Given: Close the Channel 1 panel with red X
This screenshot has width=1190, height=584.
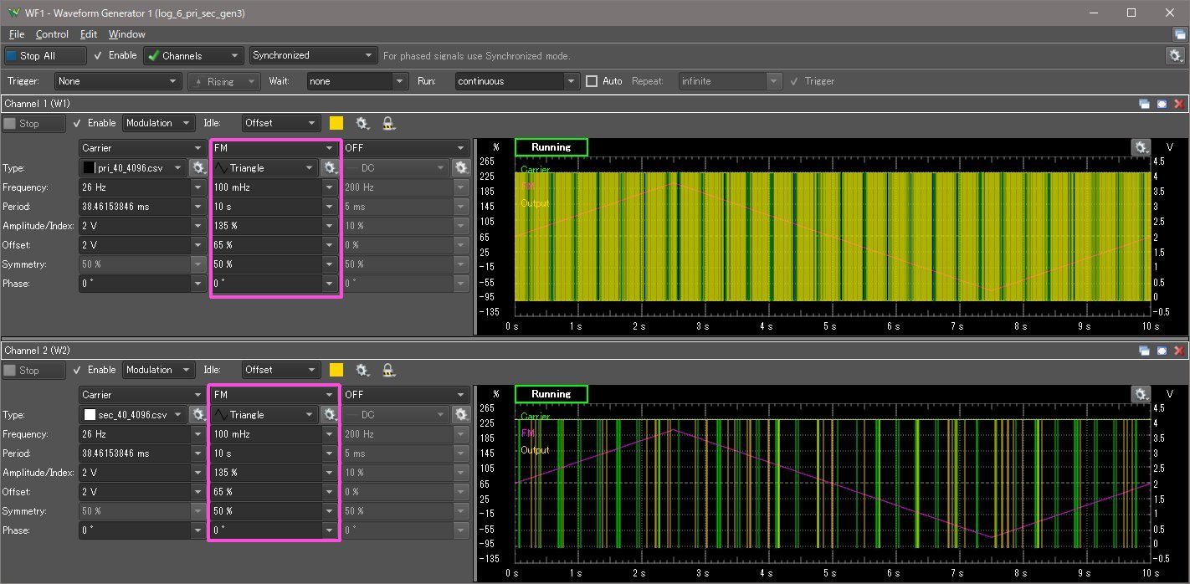Looking at the screenshot, I should point(1179,104).
